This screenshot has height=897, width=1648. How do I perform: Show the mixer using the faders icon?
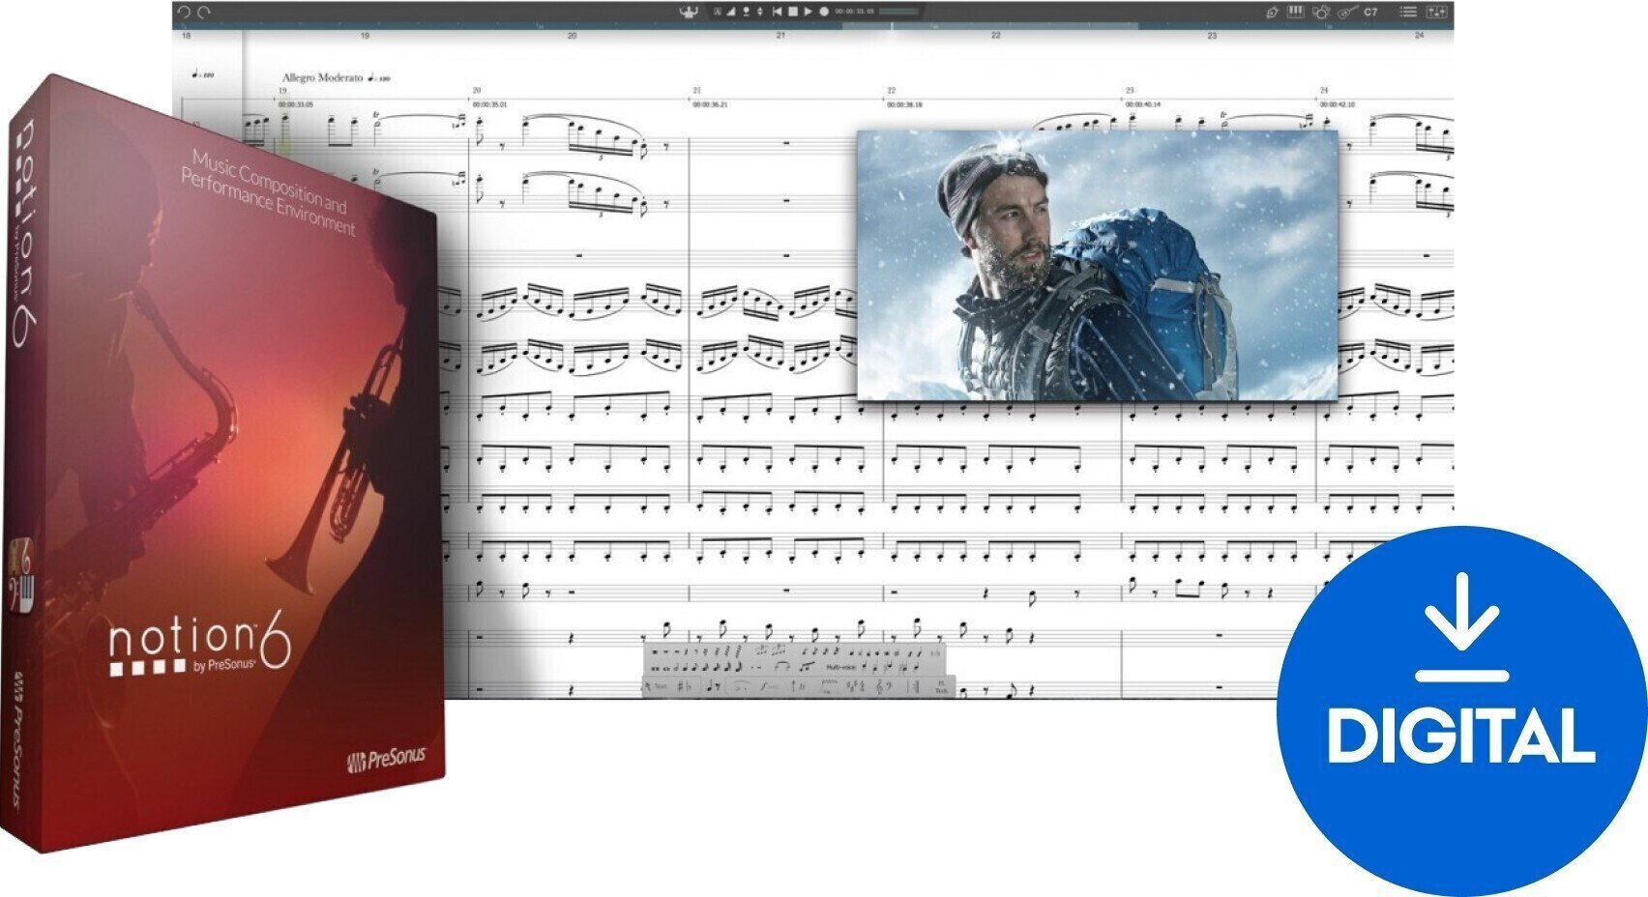coord(1437,12)
